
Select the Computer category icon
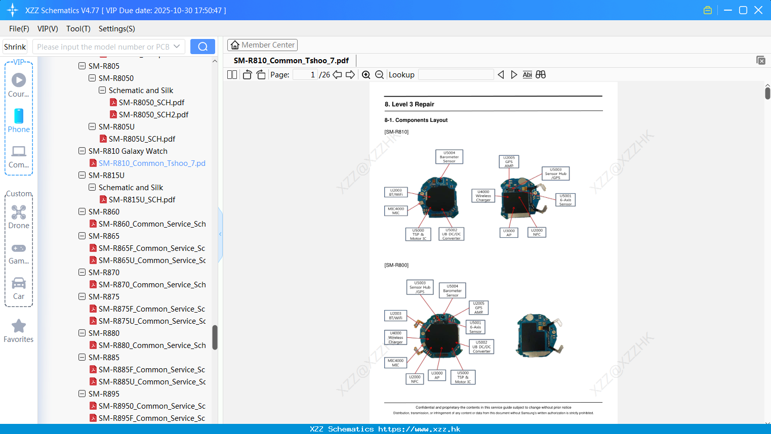pyautogui.click(x=19, y=151)
